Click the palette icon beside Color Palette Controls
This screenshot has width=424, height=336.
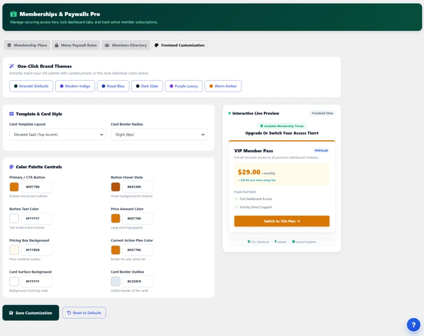click(x=11, y=167)
